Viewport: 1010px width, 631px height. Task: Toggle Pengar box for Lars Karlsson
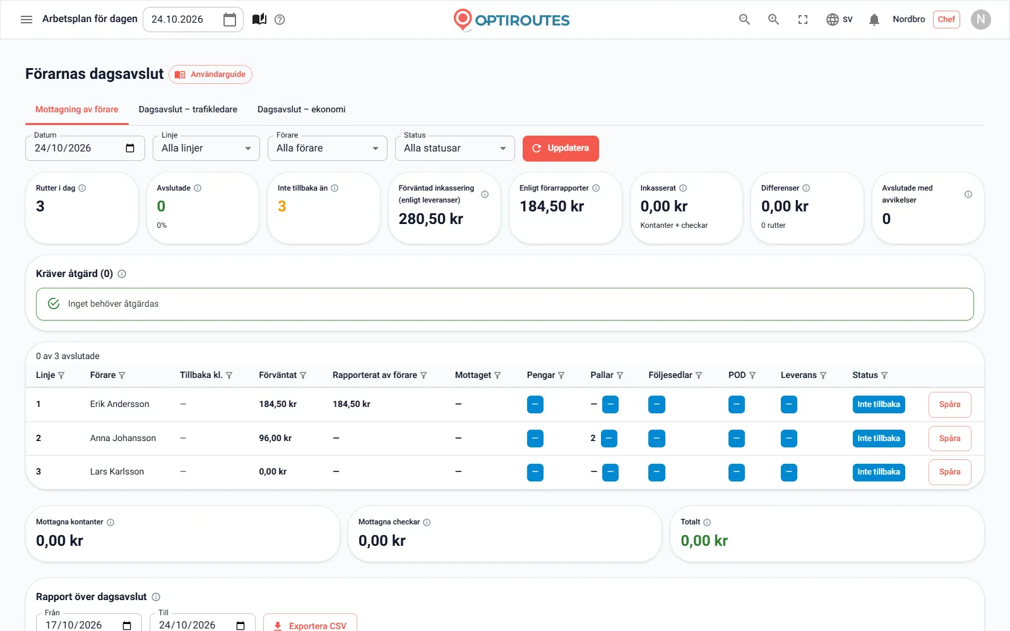tap(535, 473)
